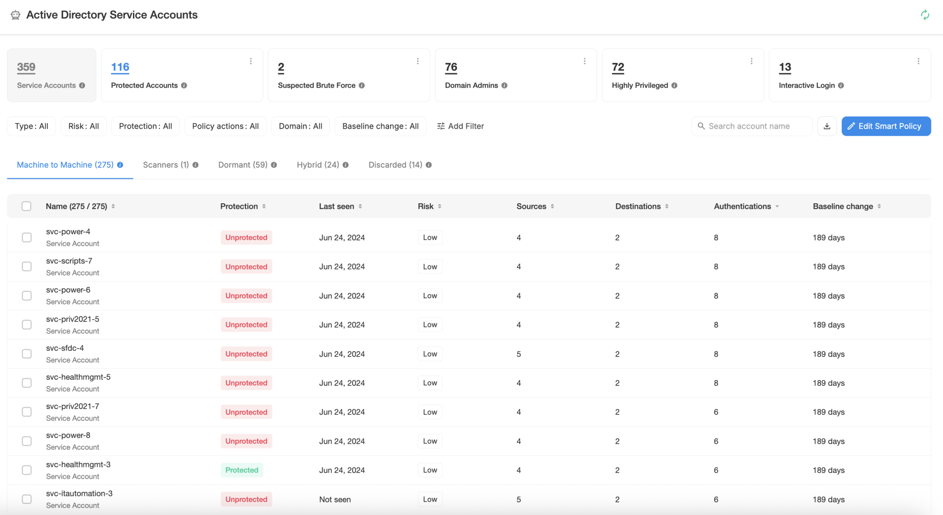943x515 pixels.
Task: Click info icon beside Domain Admins
Action: (504, 85)
